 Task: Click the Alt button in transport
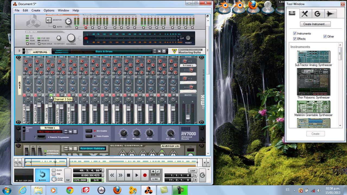(x=158, y=171)
